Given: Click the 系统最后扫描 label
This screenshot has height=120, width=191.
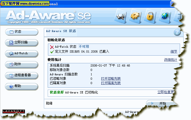Looking at the screenshot, I should pyautogui.click(x=59, y=65).
